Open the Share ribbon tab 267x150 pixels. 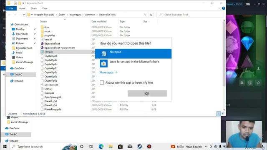click(34, 8)
